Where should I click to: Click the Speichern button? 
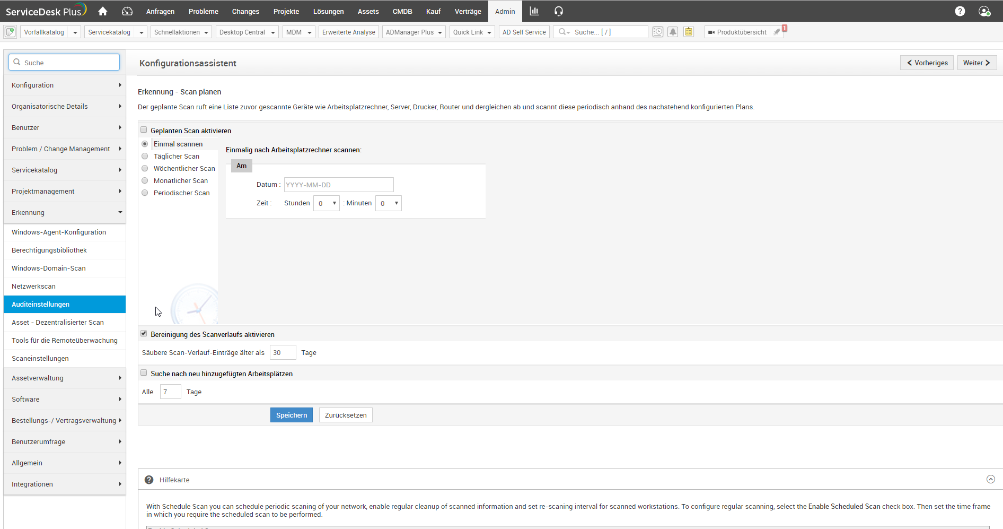[292, 415]
